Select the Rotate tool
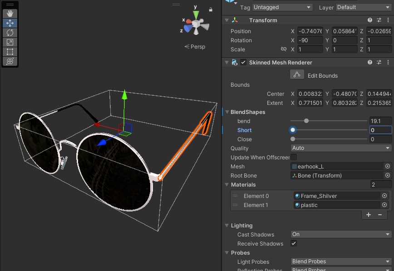The width and height of the screenshot is (394, 271). coord(10,33)
